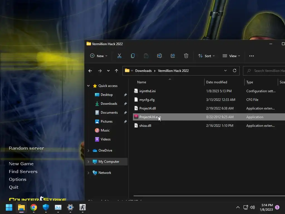This screenshot has height=214, width=285.
Task: Click the horizontal scrollbar in file list
Action: point(209,196)
